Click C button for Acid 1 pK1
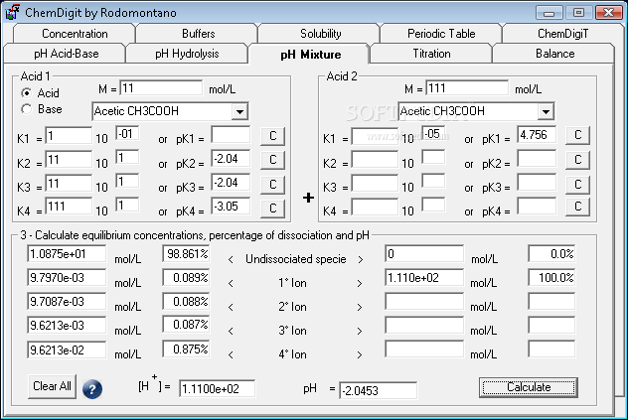Screen dimensions: 628x420 point(272,136)
